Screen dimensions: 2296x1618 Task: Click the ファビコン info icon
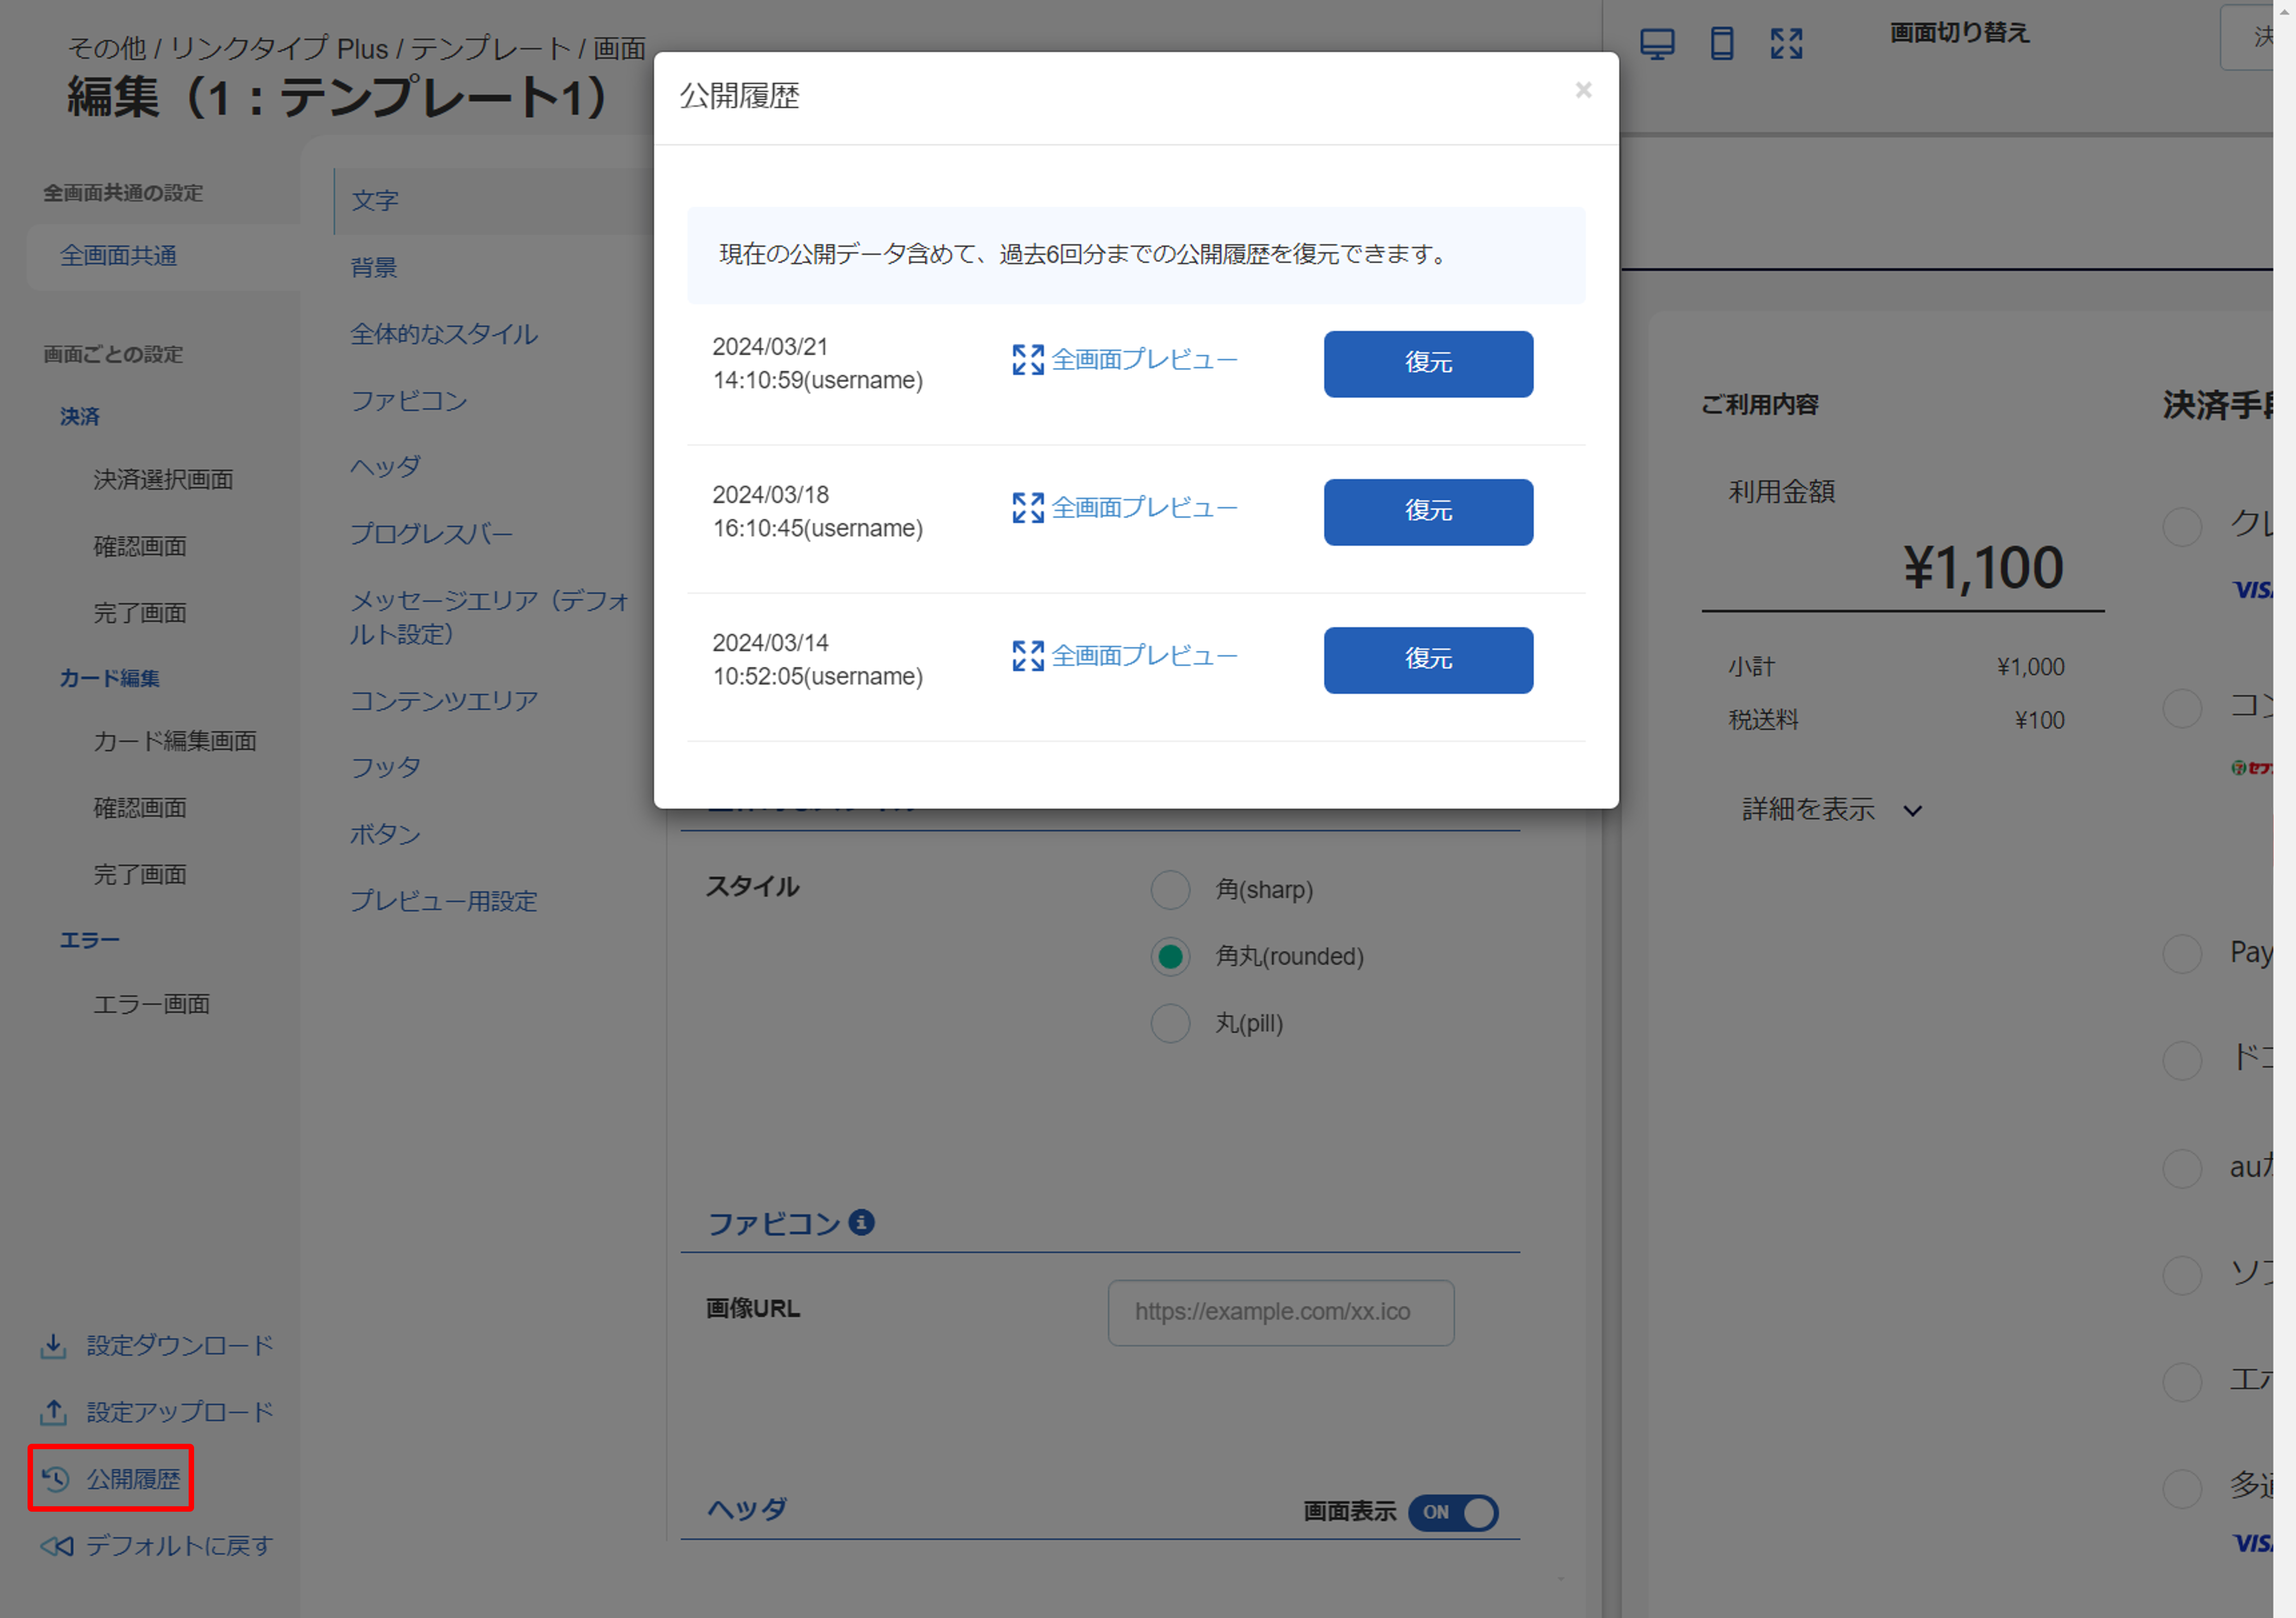click(x=861, y=1222)
